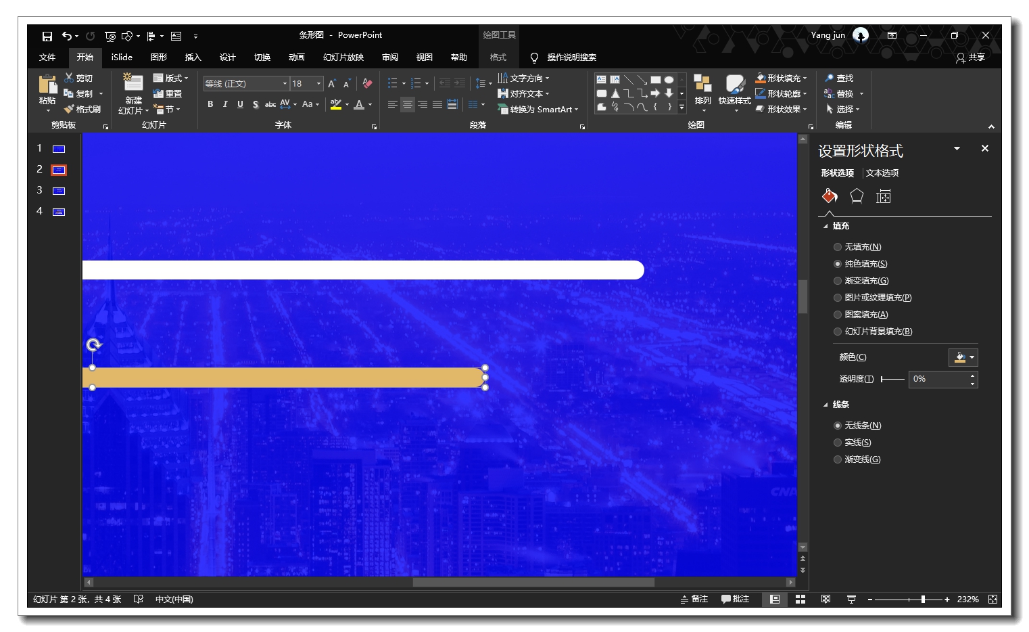This screenshot has width=1029, height=632.
Task: Switch to the iSlide tab
Action: pos(122,58)
